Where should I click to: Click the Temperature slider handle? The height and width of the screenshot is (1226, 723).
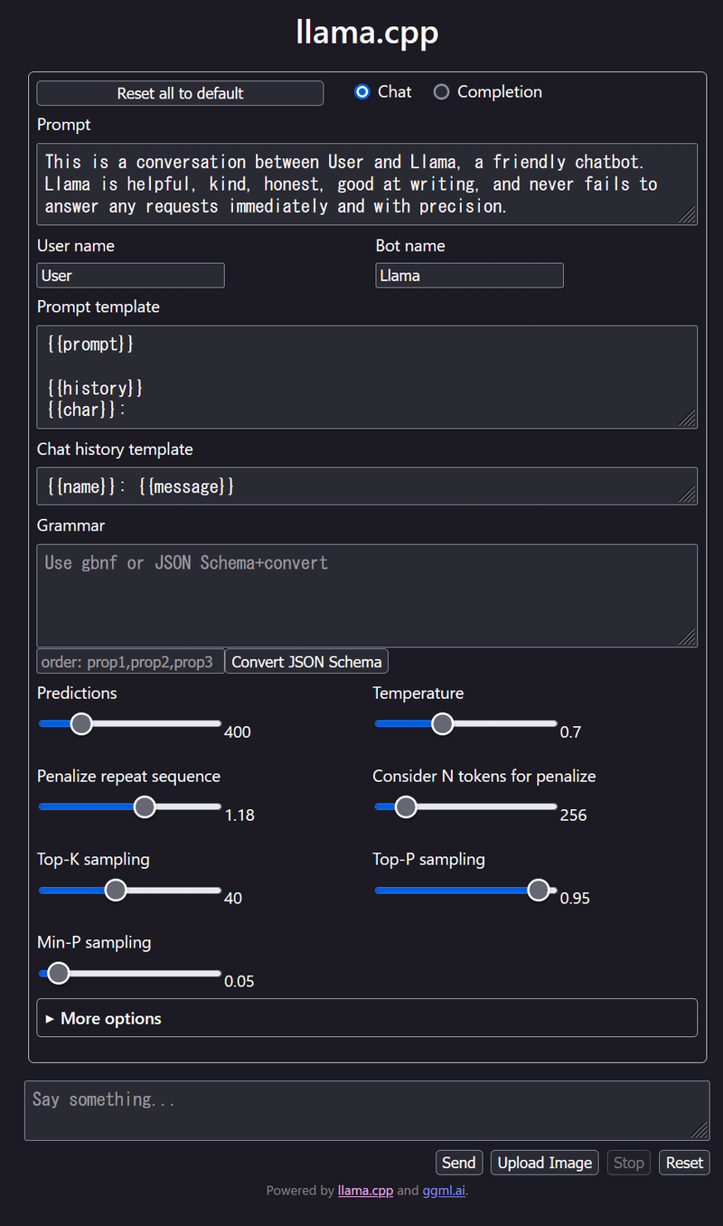[x=442, y=723]
